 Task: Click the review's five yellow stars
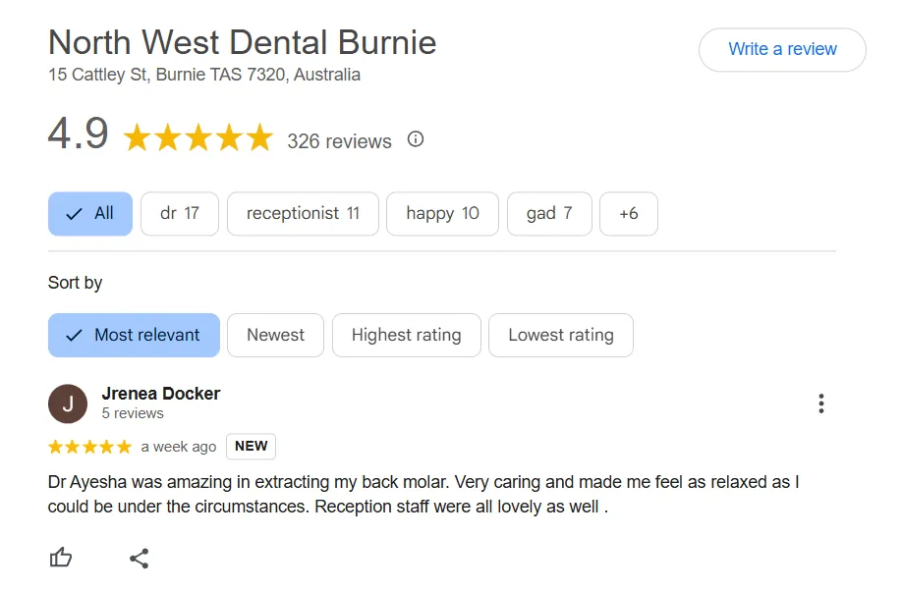point(89,447)
